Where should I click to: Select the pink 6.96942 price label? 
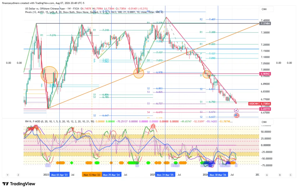point(265,74)
